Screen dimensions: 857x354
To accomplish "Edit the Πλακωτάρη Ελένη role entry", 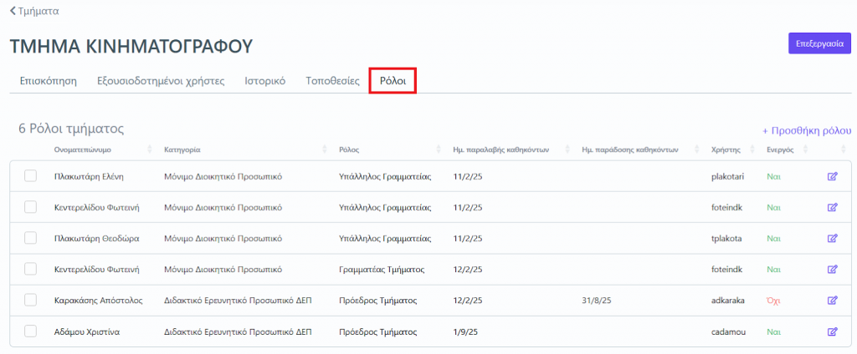I will pos(832,176).
